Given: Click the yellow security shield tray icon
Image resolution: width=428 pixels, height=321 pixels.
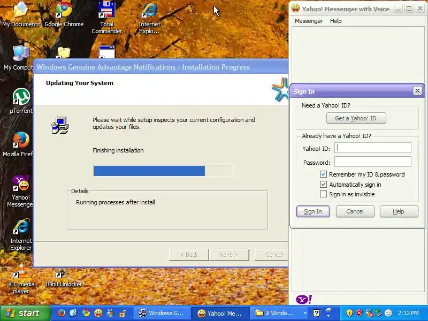Looking at the screenshot, I should pyautogui.click(x=349, y=313).
